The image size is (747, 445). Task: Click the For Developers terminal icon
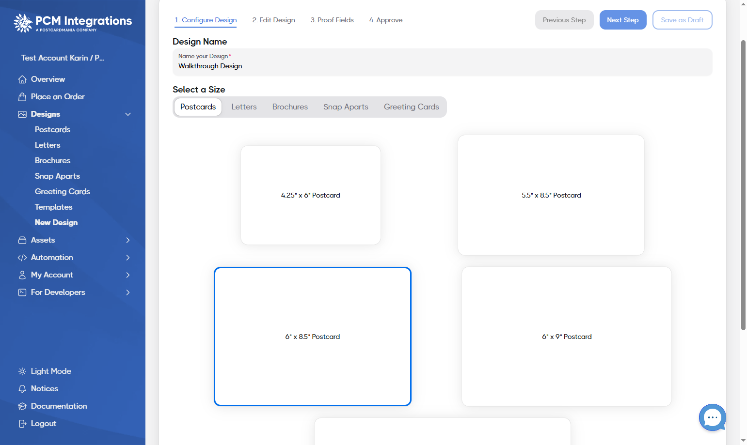[22, 292]
